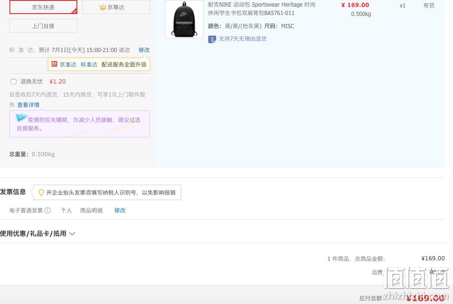Click the 开企业抬头发票 tip text

point(111,193)
